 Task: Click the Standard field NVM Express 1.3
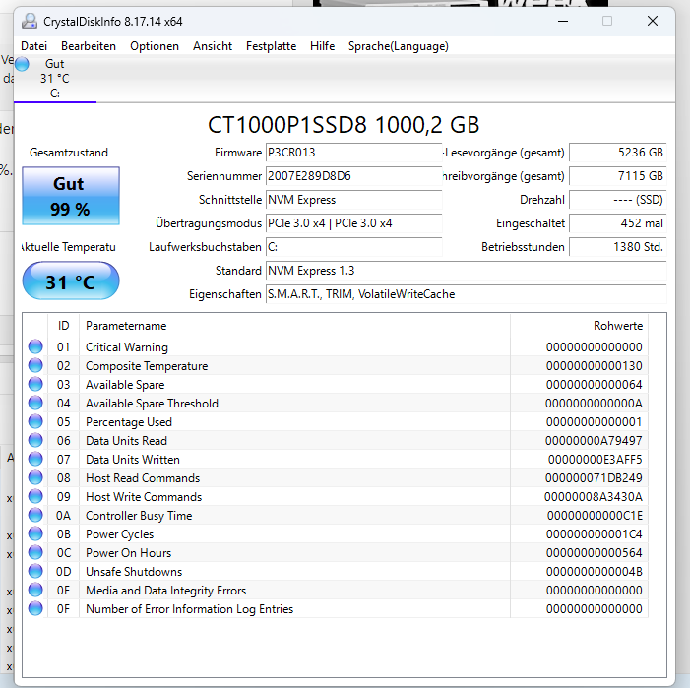(466, 271)
